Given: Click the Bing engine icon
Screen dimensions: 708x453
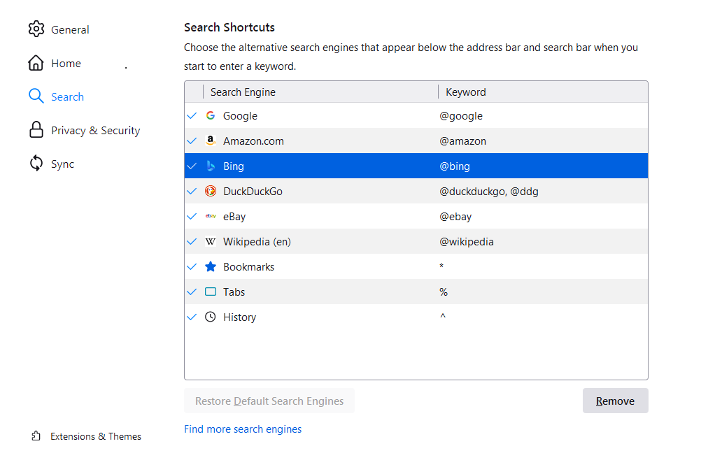Looking at the screenshot, I should tap(210, 166).
